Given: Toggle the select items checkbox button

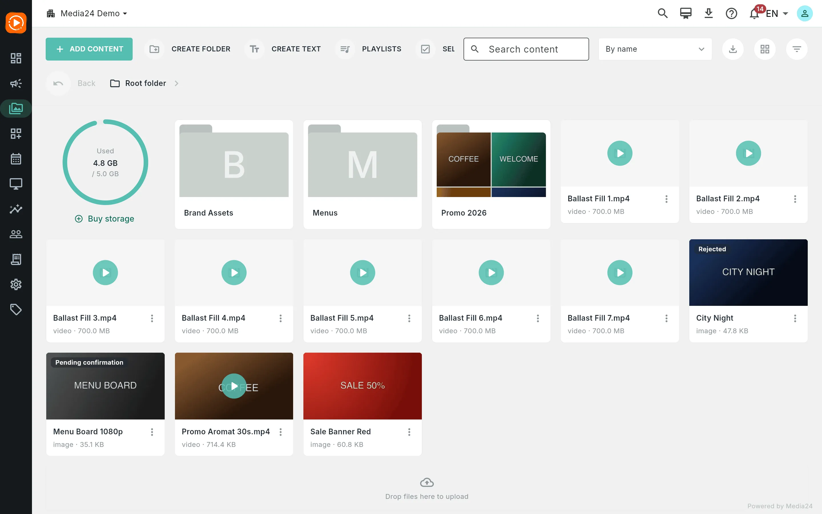Looking at the screenshot, I should 425,49.
